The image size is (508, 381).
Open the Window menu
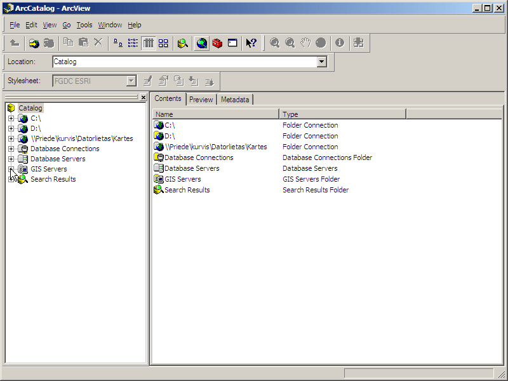click(110, 25)
